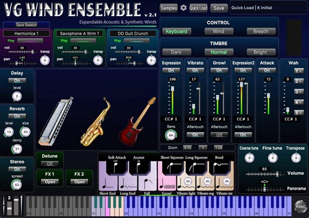Toggle the Expression On switch
Screen dimensions: 309x218
pos(171,70)
